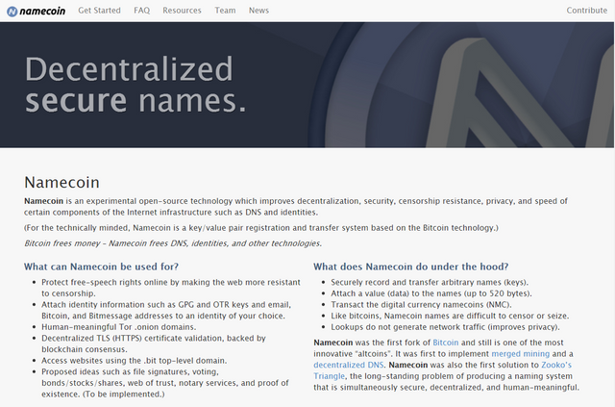Click the 'Namecoin' page heading
Image resolution: width=615 pixels, height=407 pixels.
tap(61, 182)
